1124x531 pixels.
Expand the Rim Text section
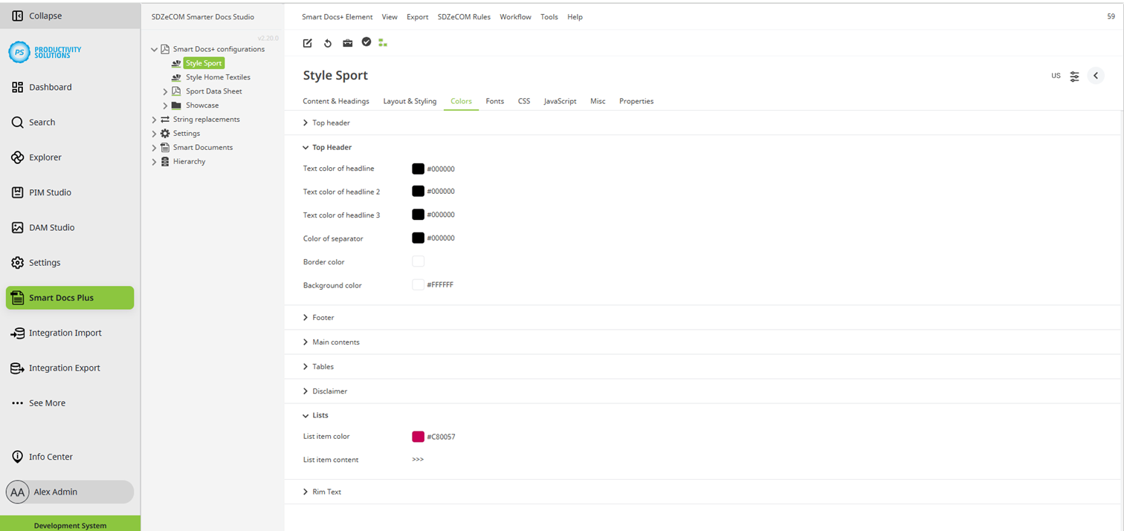click(306, 492)
